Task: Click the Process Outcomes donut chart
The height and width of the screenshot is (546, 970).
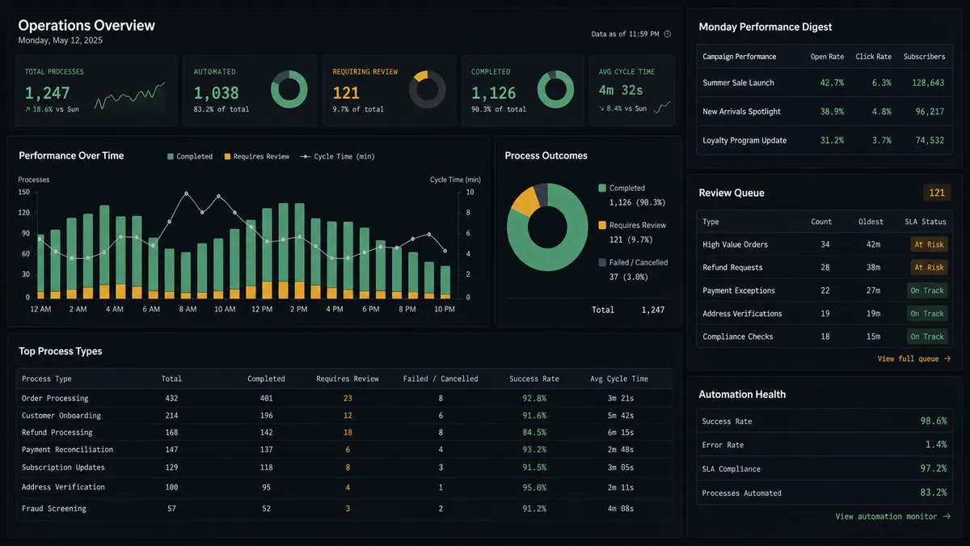Action: pyautogui.click(x=547, y=227)
